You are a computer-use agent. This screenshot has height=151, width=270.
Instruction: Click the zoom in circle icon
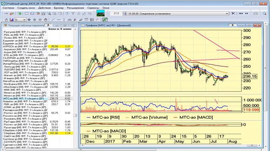tap(35, 20)
